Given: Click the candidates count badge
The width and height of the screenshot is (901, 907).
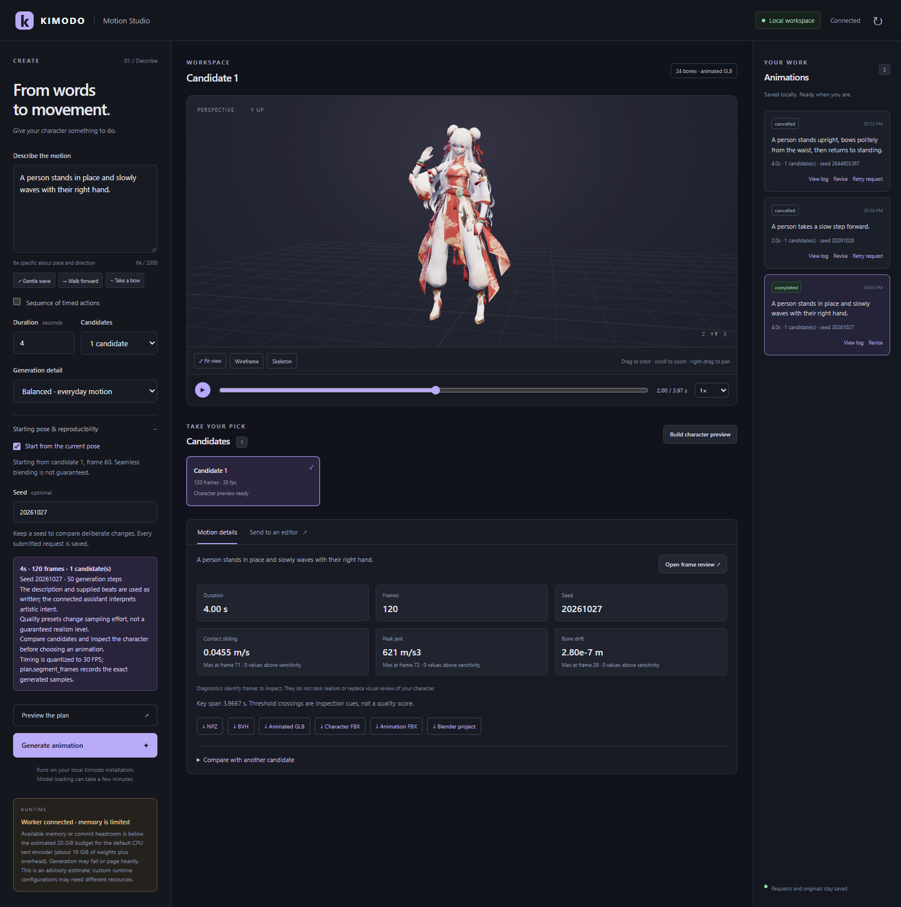Looking at the screenshot, I should [242, 442].
